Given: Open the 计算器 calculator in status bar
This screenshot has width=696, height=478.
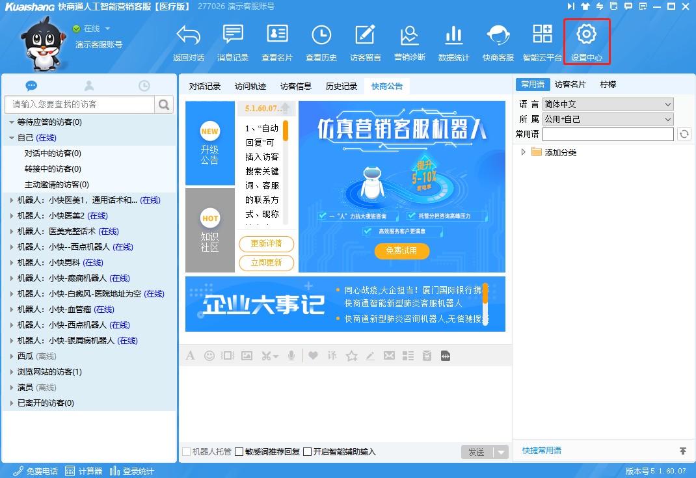Looking at the screenshot, I should pyautogui.click(x=87, y=470).
